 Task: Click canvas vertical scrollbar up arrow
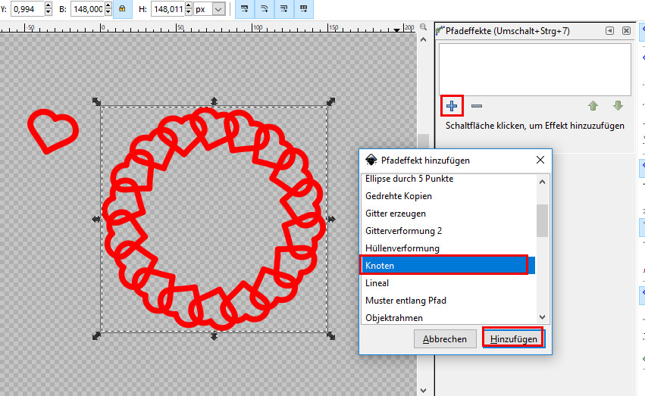(x=423, y=40)
